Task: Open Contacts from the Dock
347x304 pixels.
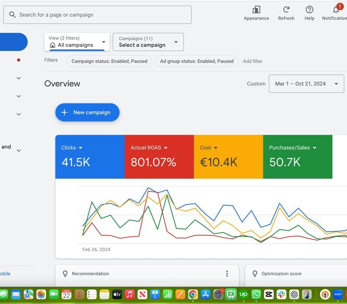Action: [79, 294]
